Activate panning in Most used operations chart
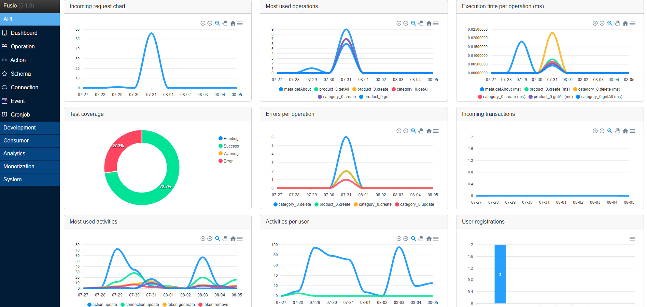Viewport: 647px width, 307px height. pyautogui.click(x=421, y=23)
